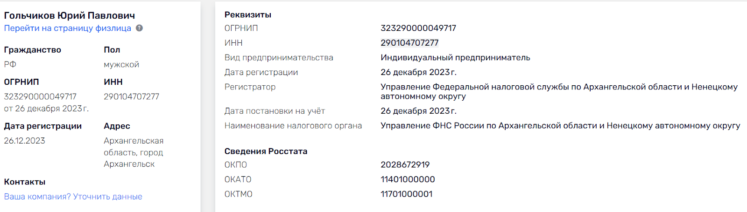The height and width of the screenshot is (212, 747).
Task: Click the ОГРНИП value in Реквизиты
Action: pyautogui.click(x=418, y=28)
